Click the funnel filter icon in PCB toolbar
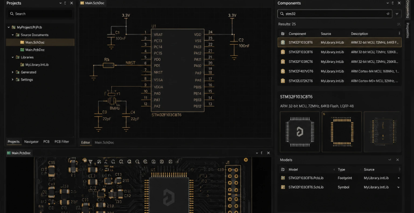 tap(90, 162)
